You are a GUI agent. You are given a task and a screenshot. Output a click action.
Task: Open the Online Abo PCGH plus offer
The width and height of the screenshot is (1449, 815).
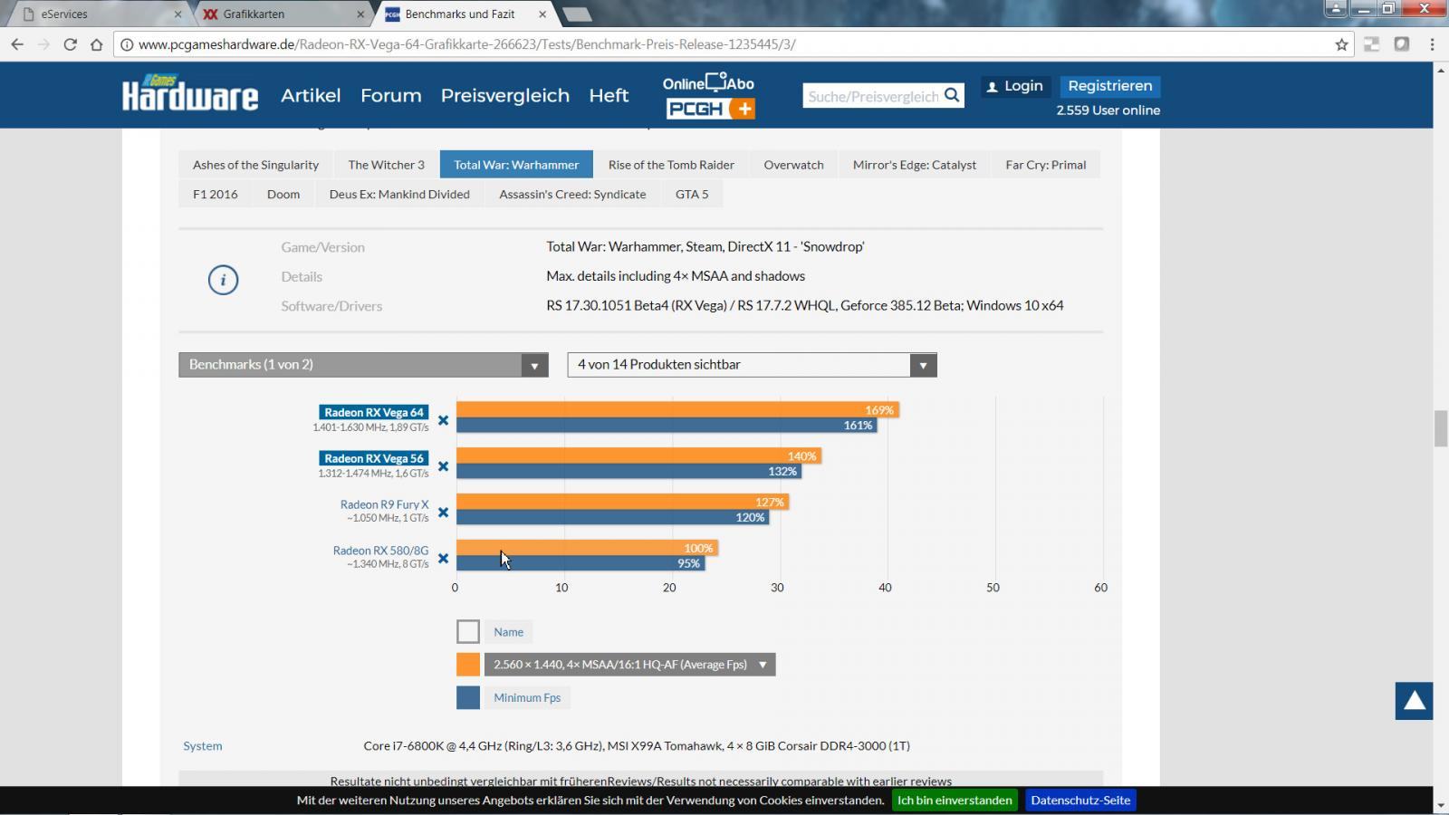pyautogui.click(x=709, y=96)
